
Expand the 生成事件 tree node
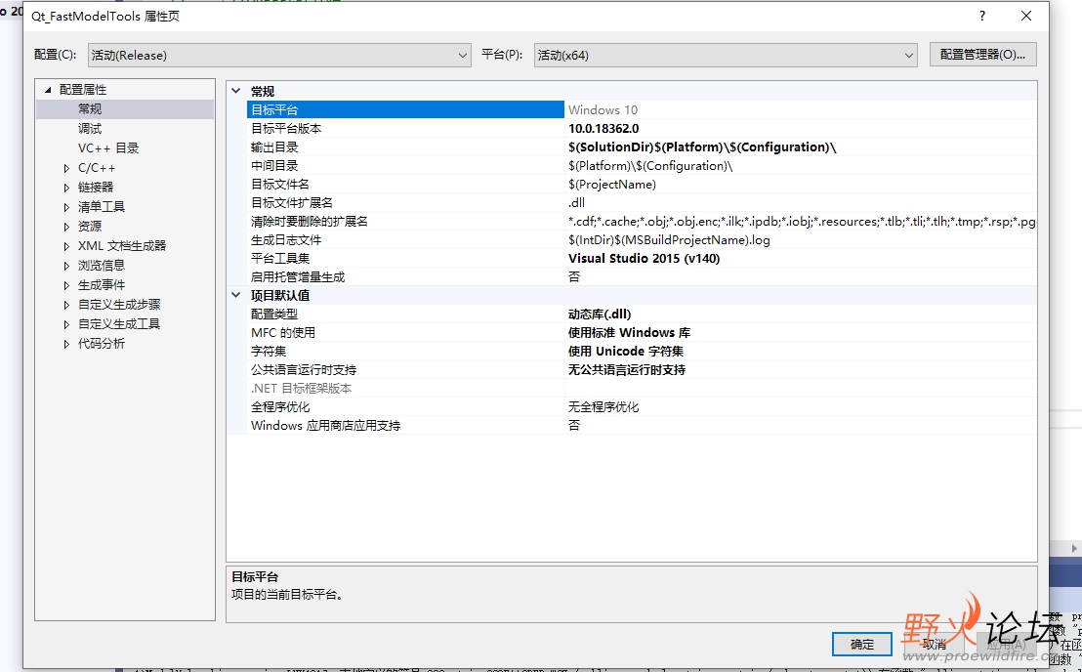pos(66,285)
